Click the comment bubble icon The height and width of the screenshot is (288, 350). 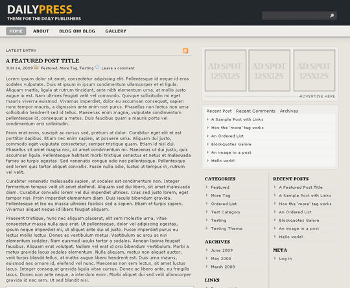click(97, 67)
